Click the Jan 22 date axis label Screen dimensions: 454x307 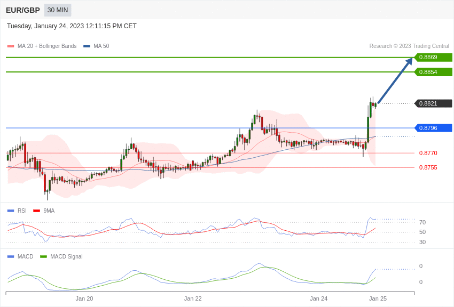(x=193, y=298)
